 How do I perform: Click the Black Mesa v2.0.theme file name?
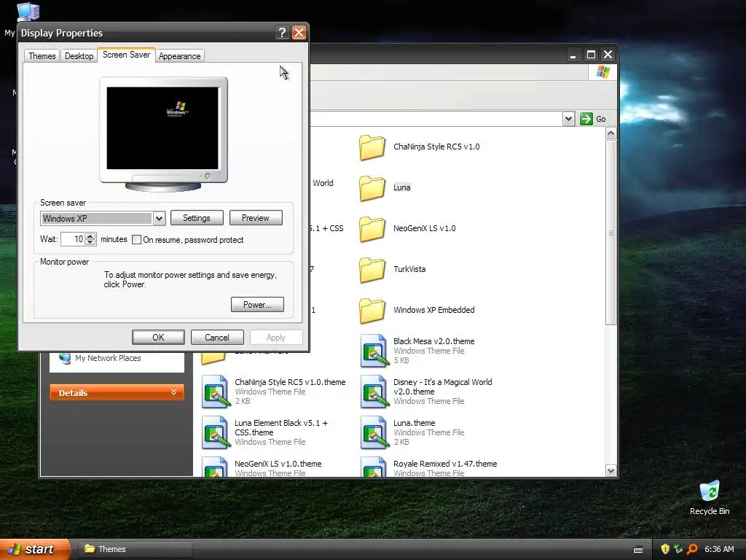[x=433, y=341]
